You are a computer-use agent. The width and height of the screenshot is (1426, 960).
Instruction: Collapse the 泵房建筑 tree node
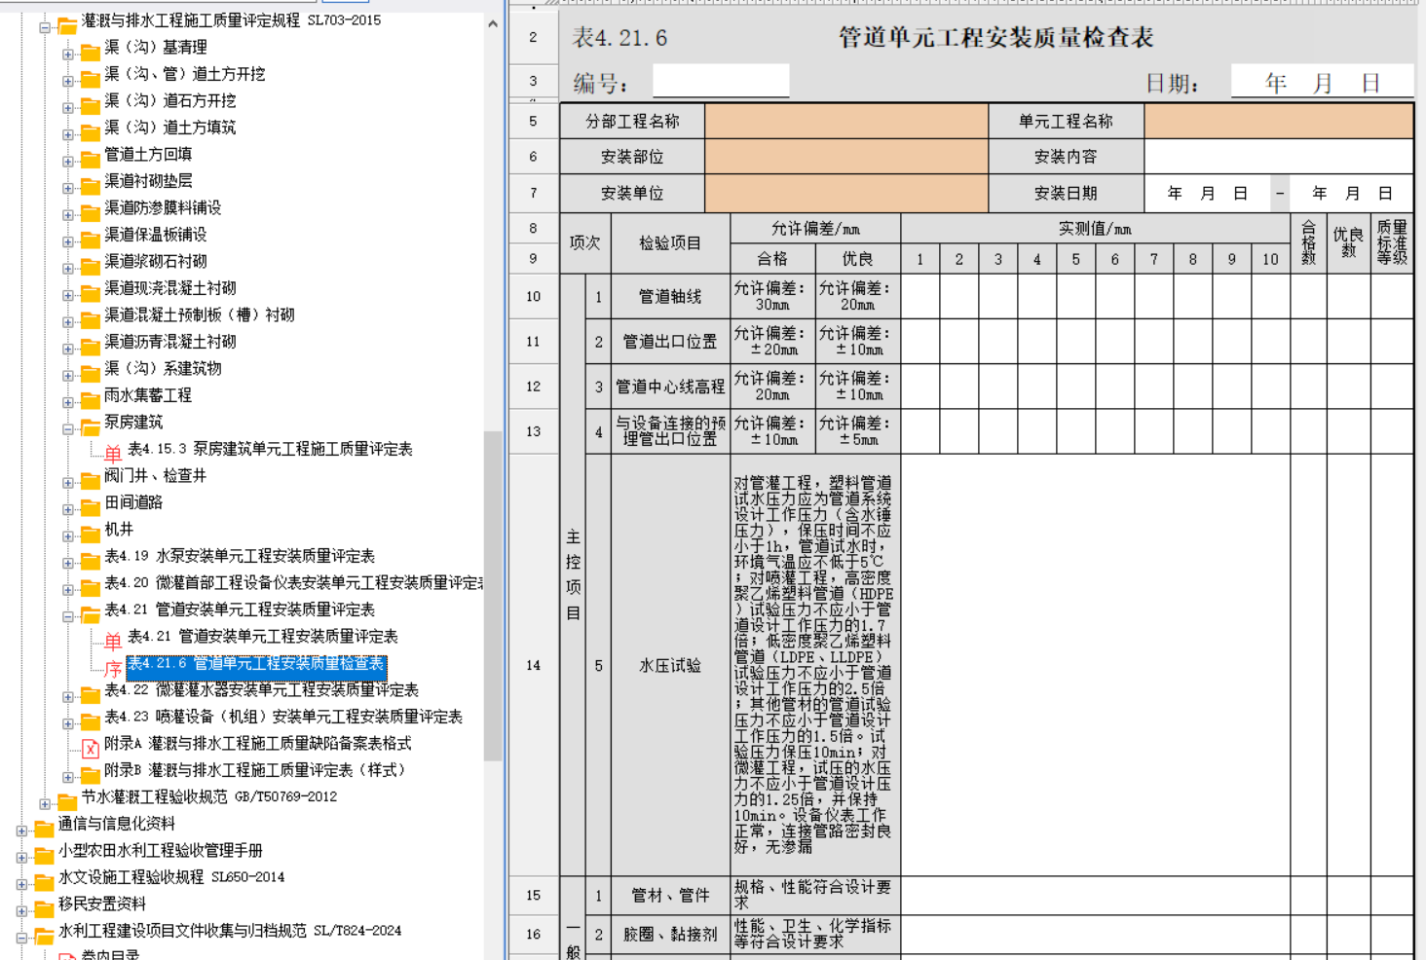pyautogui.click(x=68, y=428)
